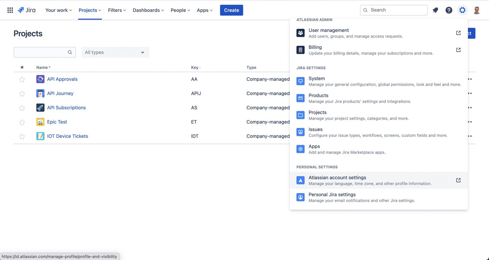Open the app switcher grid icon
The image size is (489, 260).
(x=10, y=10)
